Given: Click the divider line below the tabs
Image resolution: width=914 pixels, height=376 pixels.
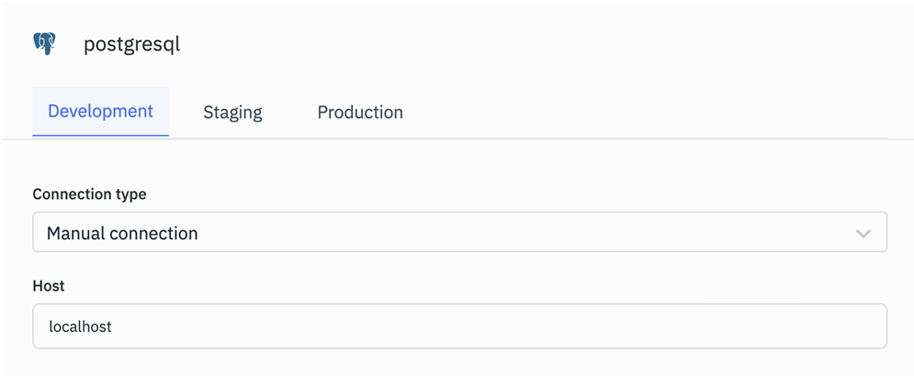Looking at the screenshot, I should coord(551,138).
